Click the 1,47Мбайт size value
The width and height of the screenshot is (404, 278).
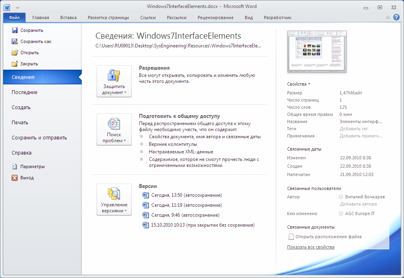[x=351, y=93]
